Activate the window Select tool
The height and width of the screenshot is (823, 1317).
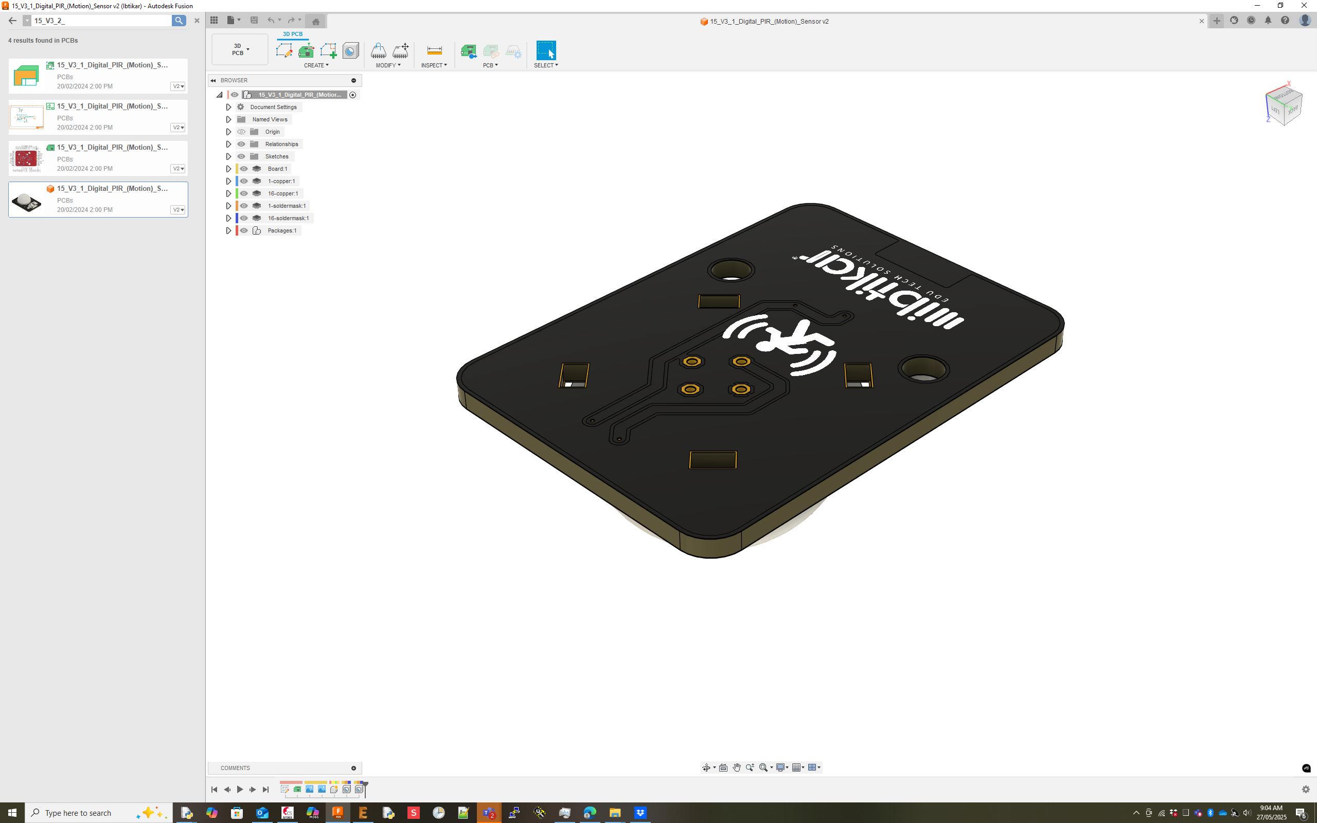[x=546, y=50]
